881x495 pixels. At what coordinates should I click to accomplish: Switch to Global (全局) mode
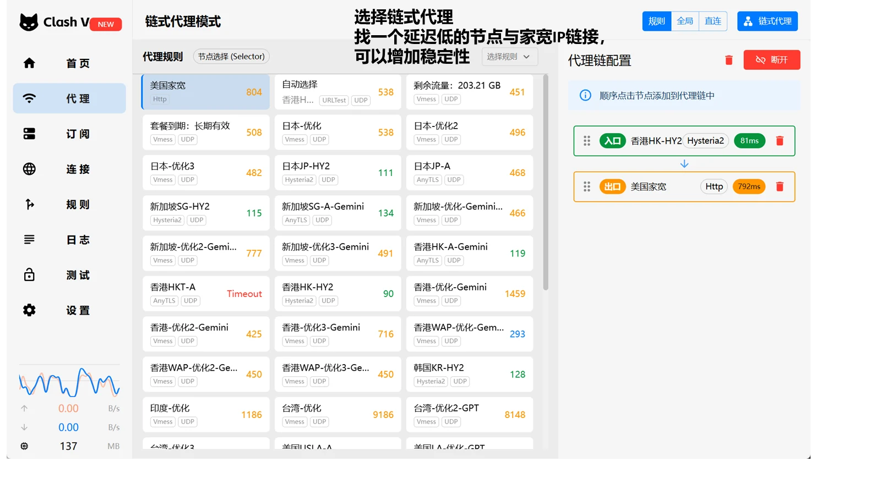click(685, 21)
